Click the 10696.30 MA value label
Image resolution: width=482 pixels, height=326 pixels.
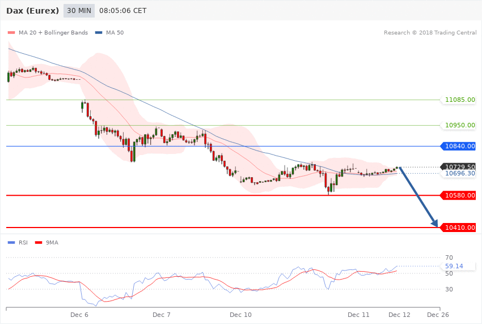459,174
